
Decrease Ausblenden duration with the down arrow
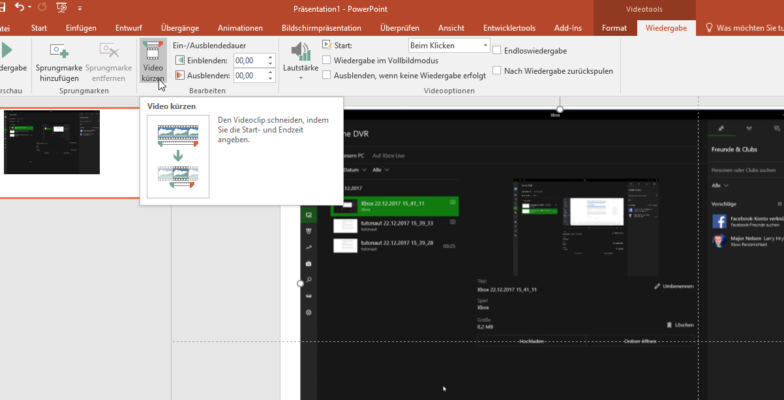(271, 79)
